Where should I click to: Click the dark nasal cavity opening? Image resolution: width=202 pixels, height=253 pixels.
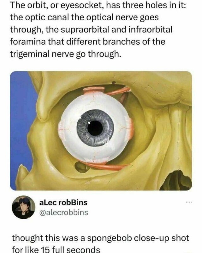click(x=177, y=181)
